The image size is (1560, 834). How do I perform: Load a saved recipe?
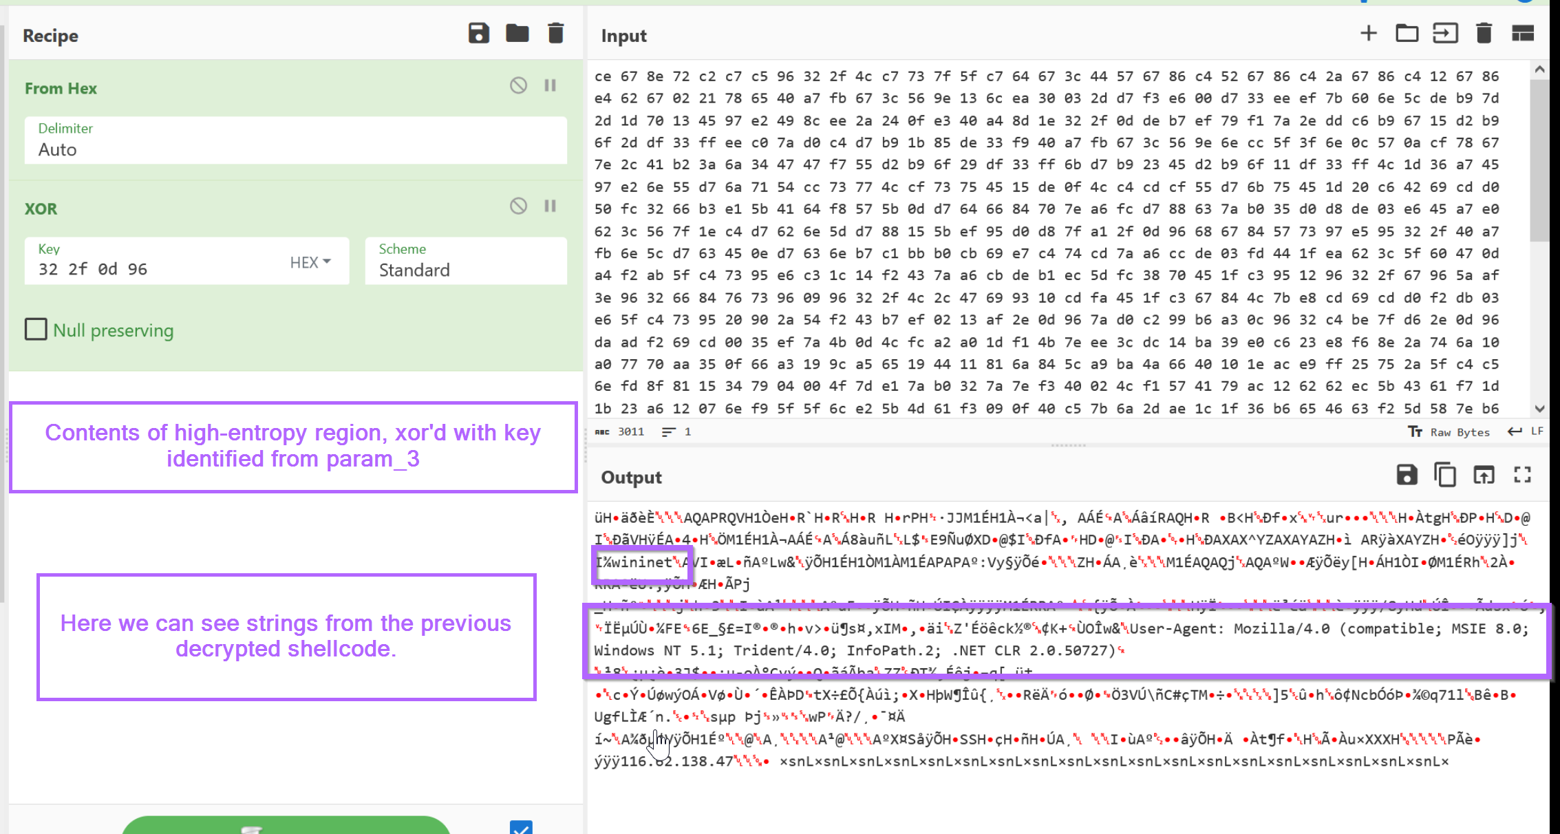(517, 34)
